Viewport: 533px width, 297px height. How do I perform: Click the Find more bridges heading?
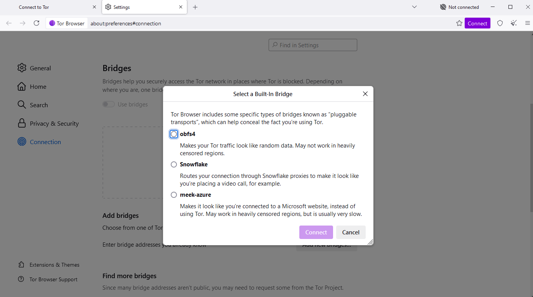(129, 276)
